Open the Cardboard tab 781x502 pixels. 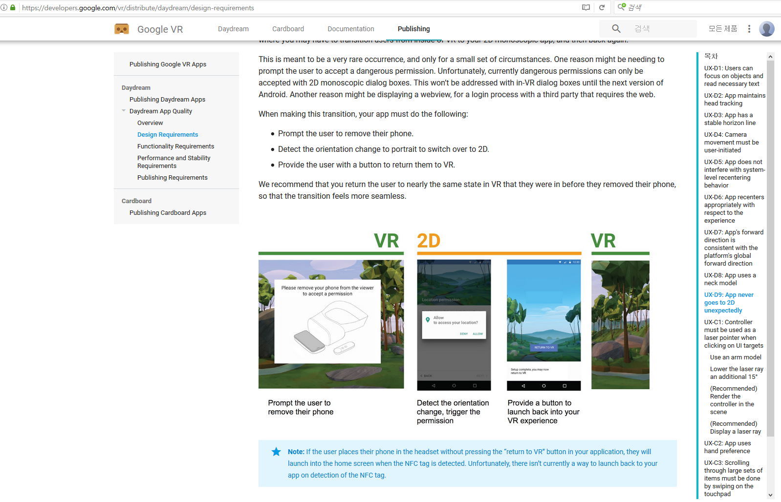pos(288,29)
